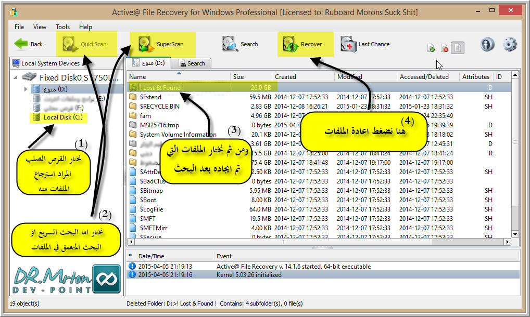This screenshot has height=317, width=530.
Task: Click the info icon of the 21:19:13 log entry
Action: tap(132, 267)
